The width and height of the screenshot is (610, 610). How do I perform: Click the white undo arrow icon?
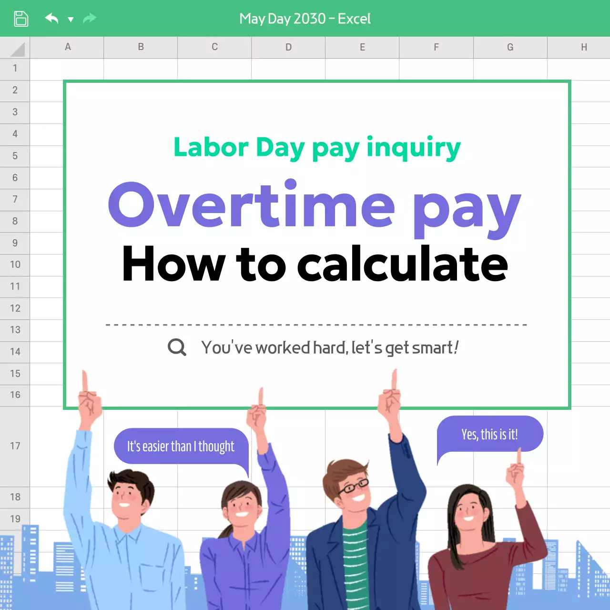51,18
